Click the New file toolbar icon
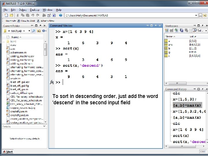 pos(6,15)
